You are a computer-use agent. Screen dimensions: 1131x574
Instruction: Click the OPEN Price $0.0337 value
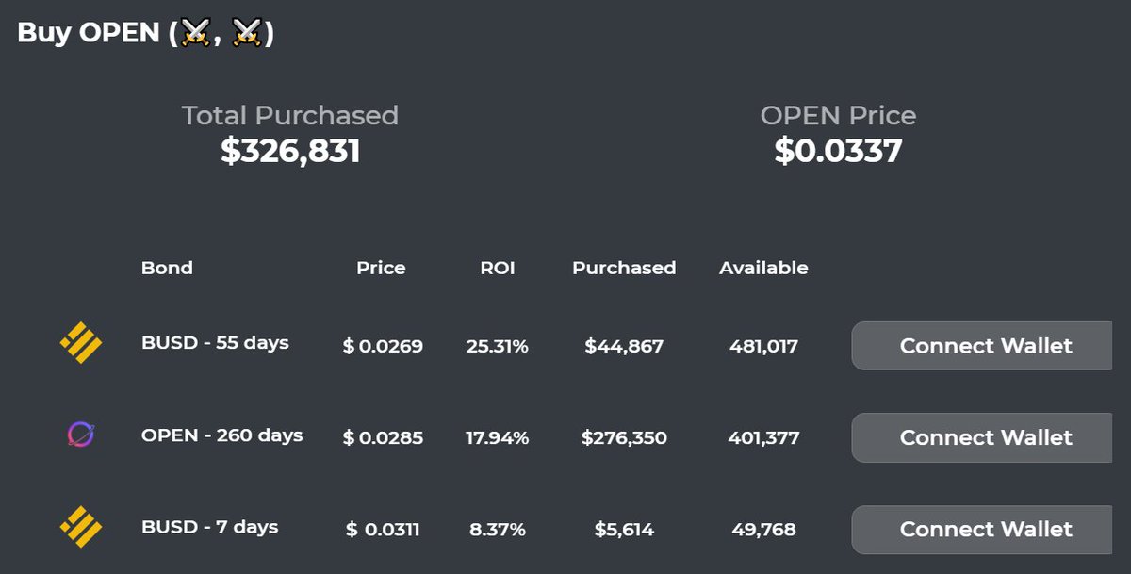click(x=838, y=151)
